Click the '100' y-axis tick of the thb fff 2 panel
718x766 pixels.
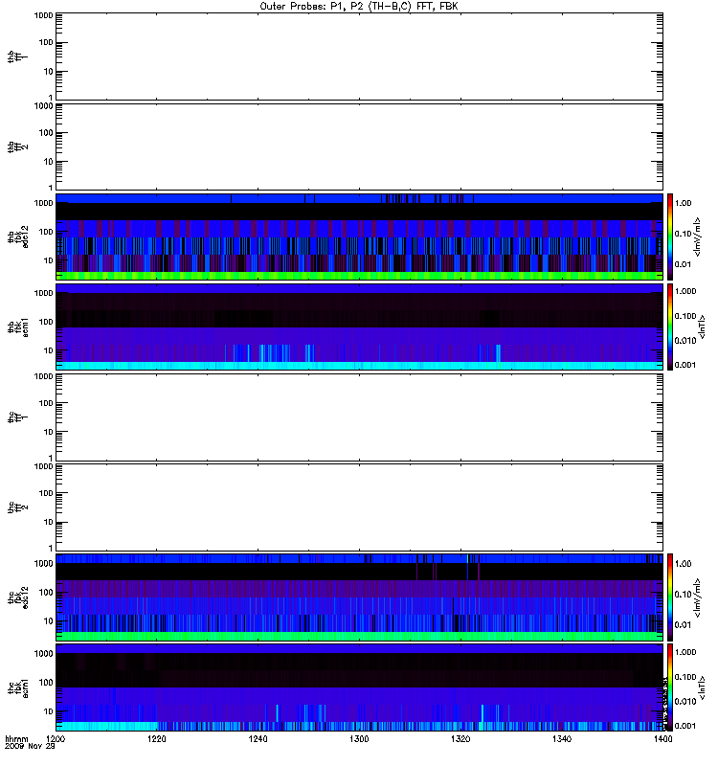coord(46,133)
